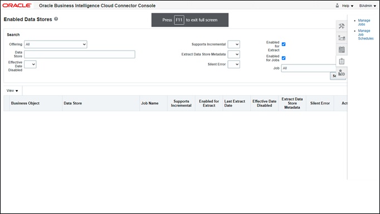380x214 pixels.
Task: Open the extract preferences icon in side panel
Action: [x=342, y=38]
